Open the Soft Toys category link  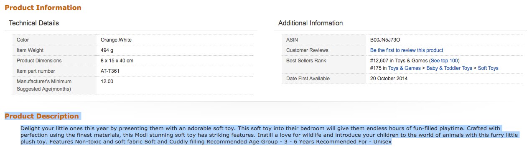[x=488, y=68]
